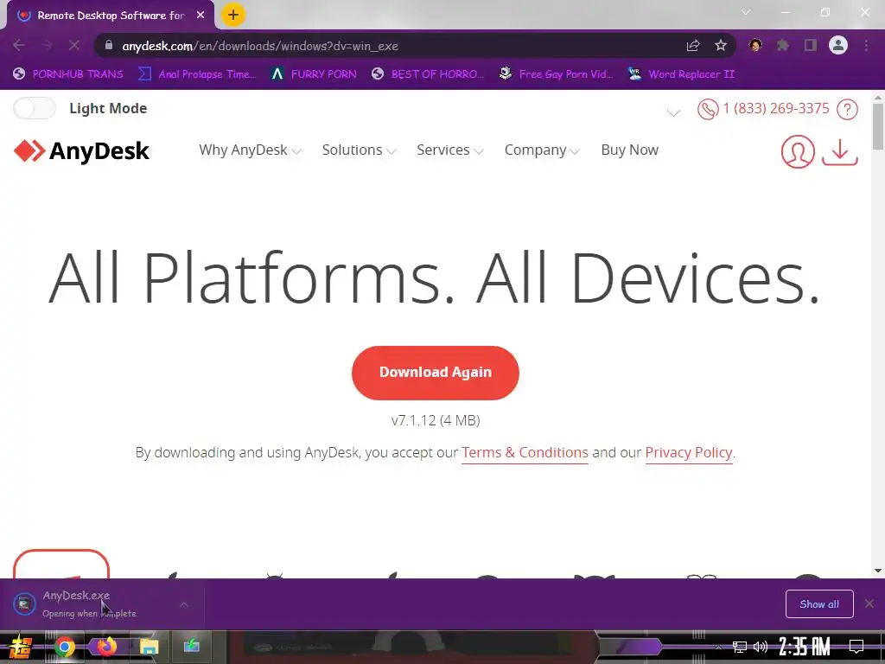Call the 1 (833) 269-3375 phone link
Screen dimensions: 885x664
pyautogui.click(x=763, y=108)
